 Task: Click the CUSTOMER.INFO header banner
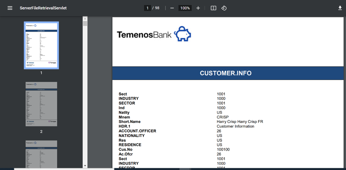point(225,73)
